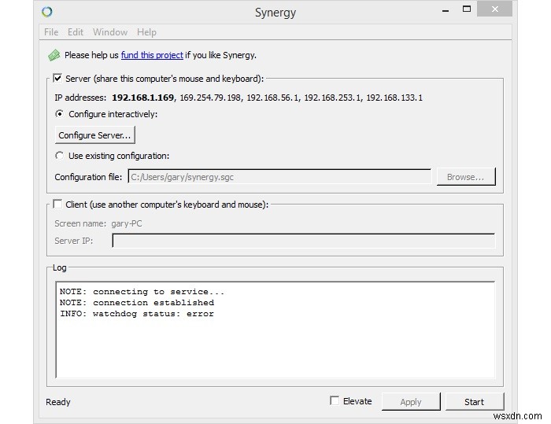
Task: Click the IP address 192.168.253.1
Action: pyautogui.click(x=332, y=98)
